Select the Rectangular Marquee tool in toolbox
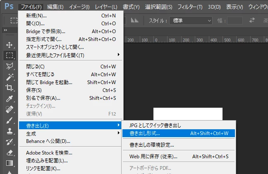This screenshot has height=174, width=268. click(10, 56)
